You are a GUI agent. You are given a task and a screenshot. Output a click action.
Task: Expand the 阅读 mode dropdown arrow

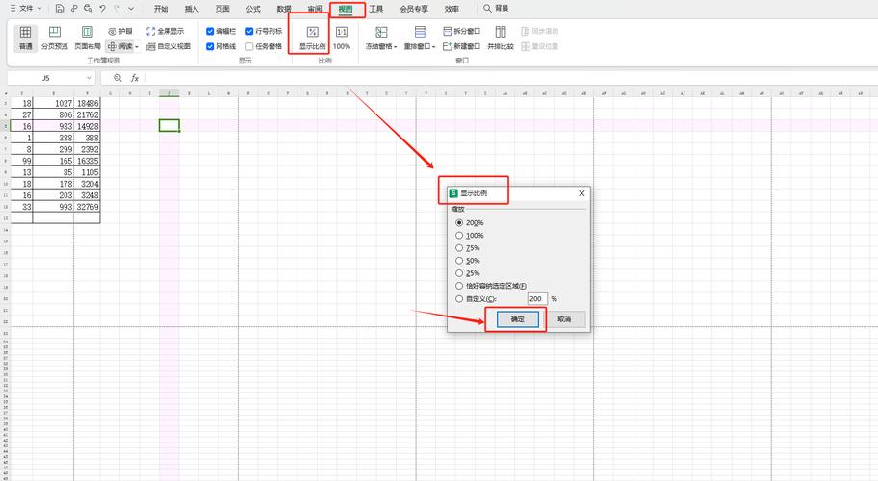click(137, 47)
